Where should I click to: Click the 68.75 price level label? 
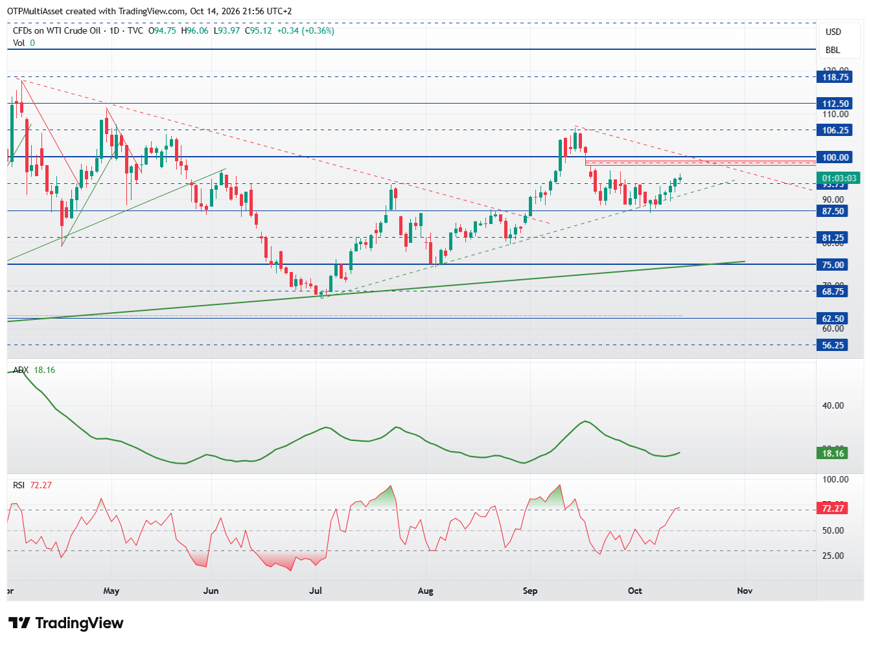pyautogui.click(x=833, y=291)
